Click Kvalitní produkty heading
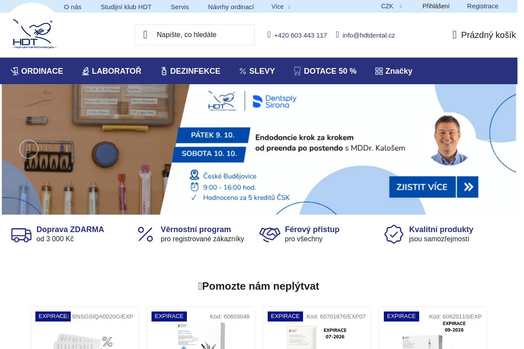Viewport: 524px width, 349px height. pos(441,229)
